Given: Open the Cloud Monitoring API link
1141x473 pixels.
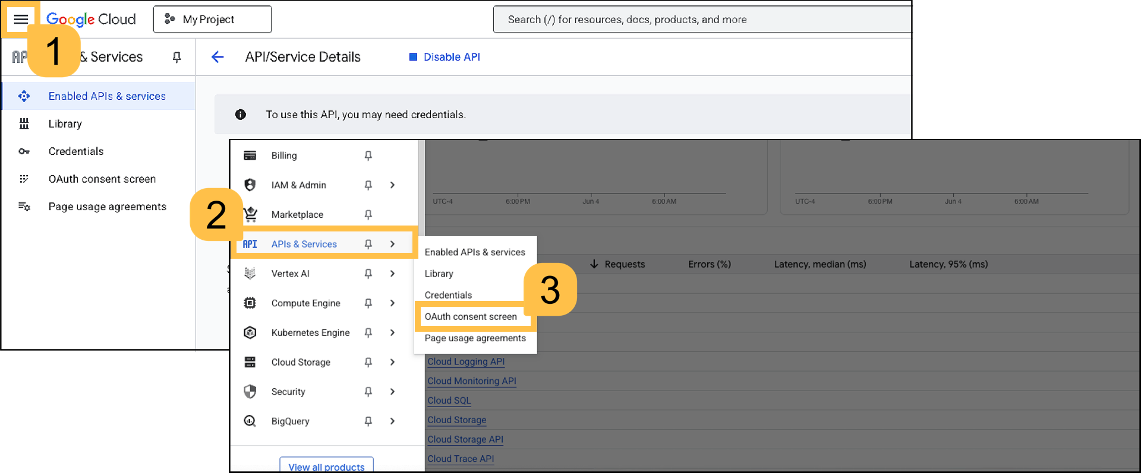Looking at the screenshot, I should (472, 381).
